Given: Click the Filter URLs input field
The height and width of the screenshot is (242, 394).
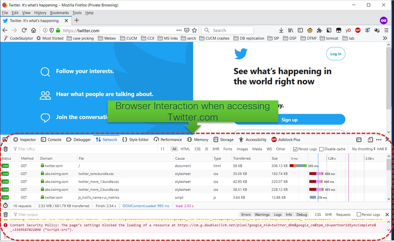Looking at the screenshot, I should [85, 149].
